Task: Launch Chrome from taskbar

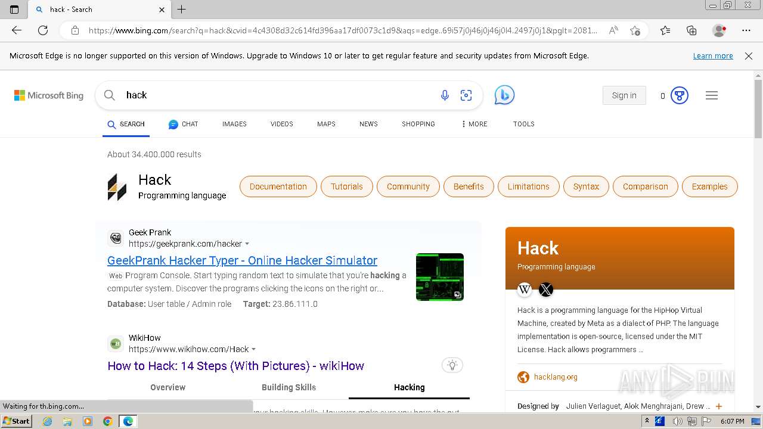Action: 108,421
